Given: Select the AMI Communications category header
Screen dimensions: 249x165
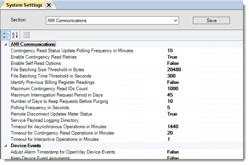Looking at the screenshot, I should pyautogui.click(x=32, y=44).
